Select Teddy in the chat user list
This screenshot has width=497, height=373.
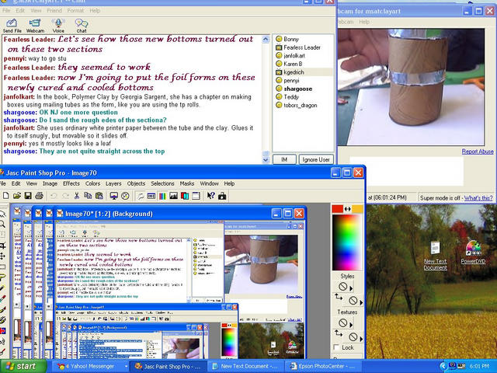[291, 97]
